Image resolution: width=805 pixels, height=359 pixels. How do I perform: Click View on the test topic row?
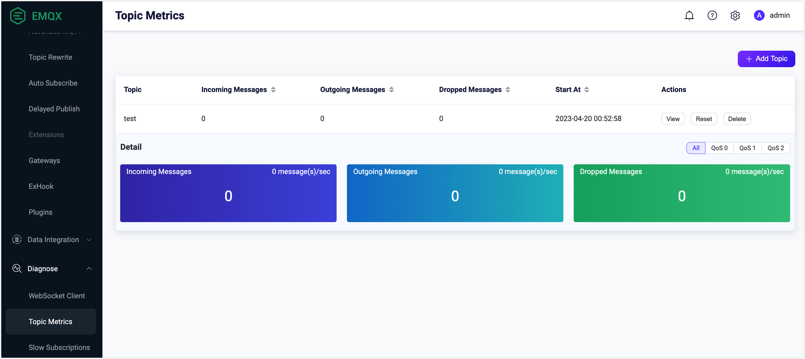[673, 118]
